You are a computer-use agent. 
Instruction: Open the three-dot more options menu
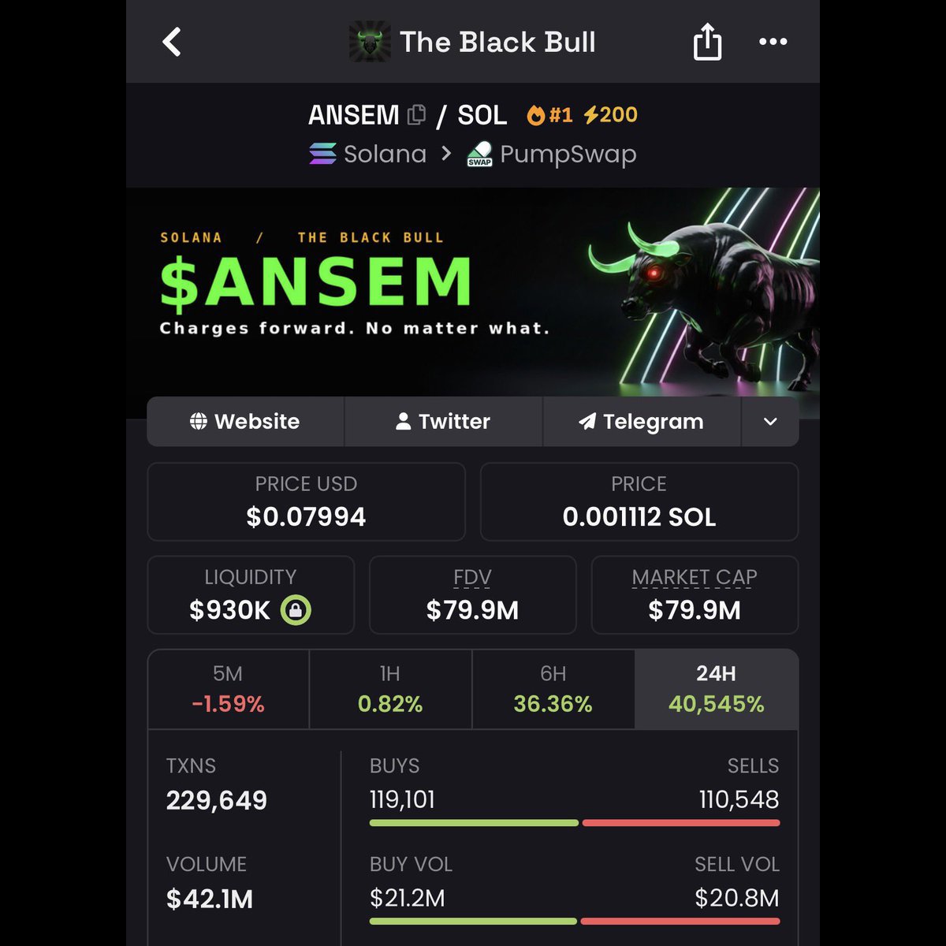(773, 42)
